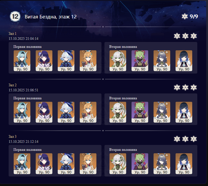Screen dimensions: 208x186
Task: Click the 9/9 total stars icon
Action: point(185,16)
